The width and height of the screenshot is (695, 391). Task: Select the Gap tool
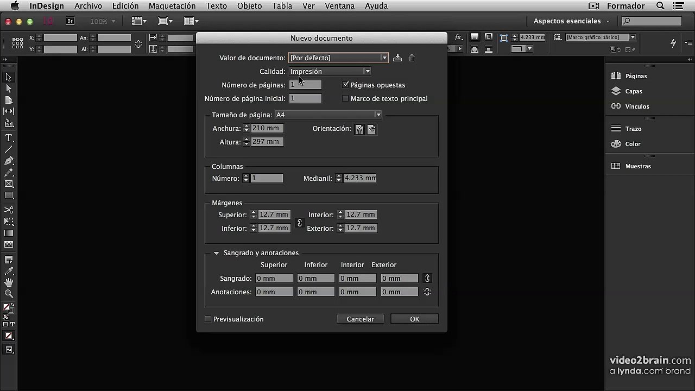(9, 111)
